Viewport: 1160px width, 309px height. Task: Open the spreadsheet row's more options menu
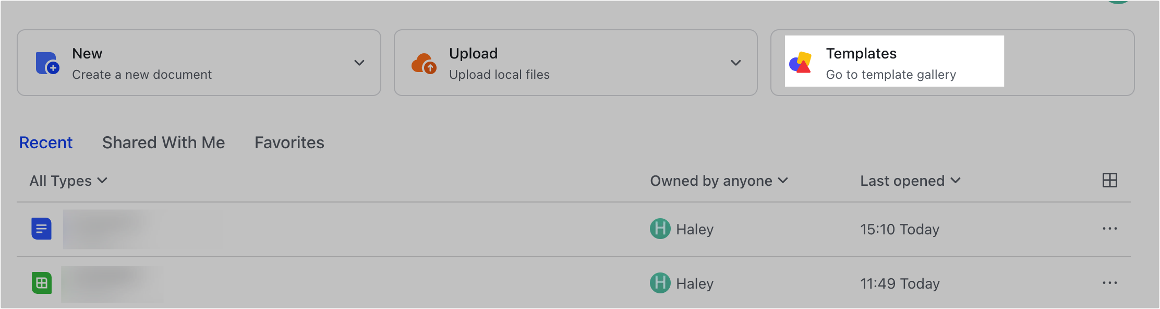coord(1109,283)
